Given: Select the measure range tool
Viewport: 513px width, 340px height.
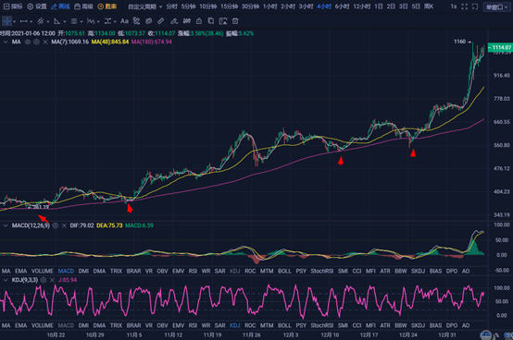Looking at the screenshot, I should pos(107,21).
